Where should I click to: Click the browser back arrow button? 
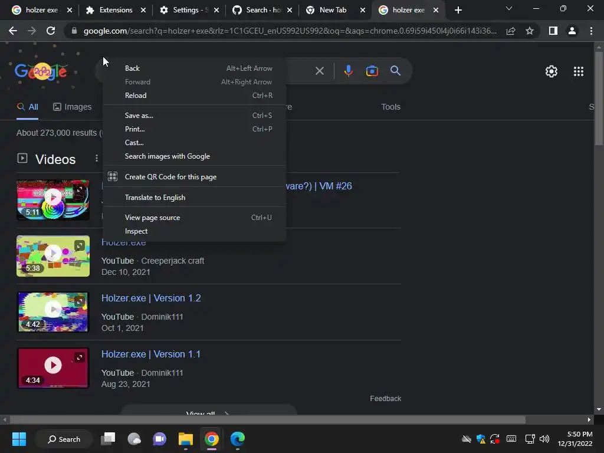coord(13,31)
